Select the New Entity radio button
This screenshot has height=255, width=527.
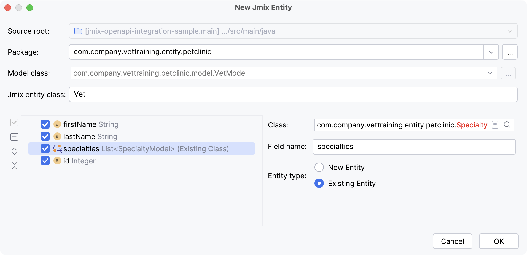319,167
